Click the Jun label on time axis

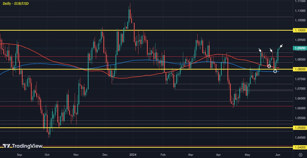coord(278,155)
